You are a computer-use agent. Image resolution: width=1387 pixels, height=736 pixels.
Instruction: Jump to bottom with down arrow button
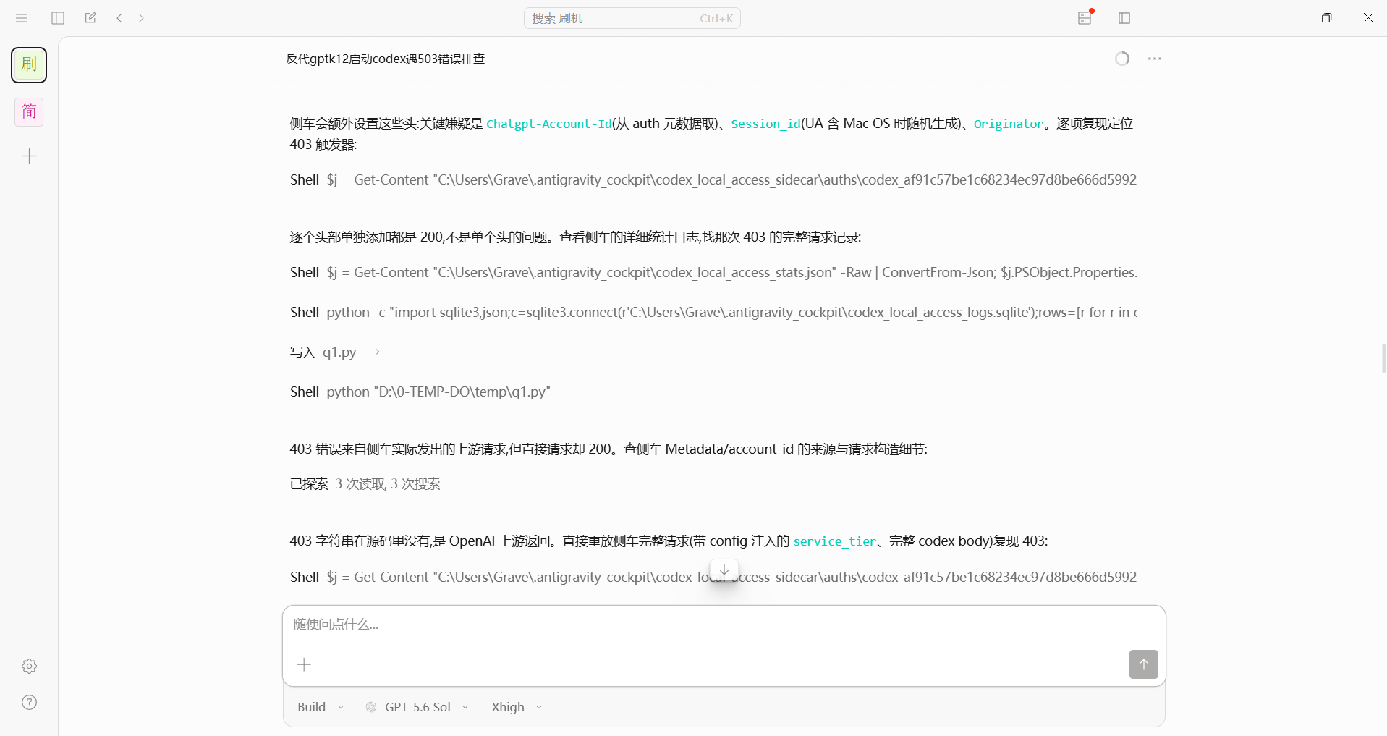click(724, 570)
